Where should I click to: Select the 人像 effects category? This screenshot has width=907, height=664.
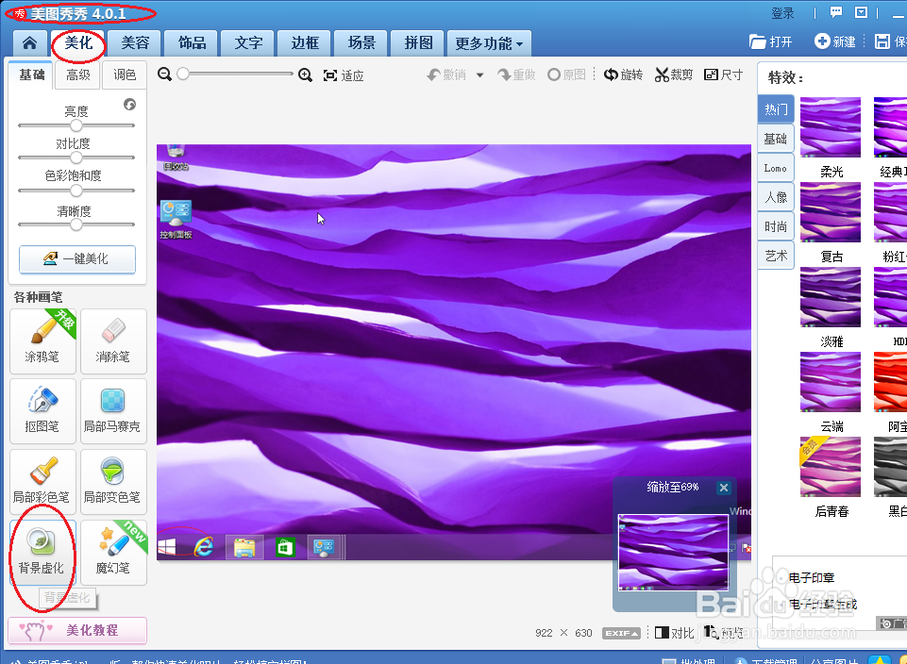(776, 198)
